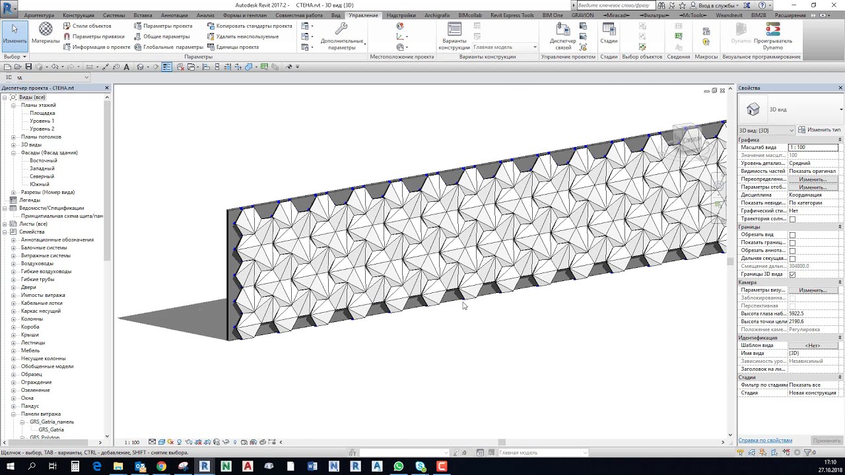This screenshot has width=845, height=475.
Task: Open Глобальные параметры (Global Parameters)
Action: click(168, 47)
